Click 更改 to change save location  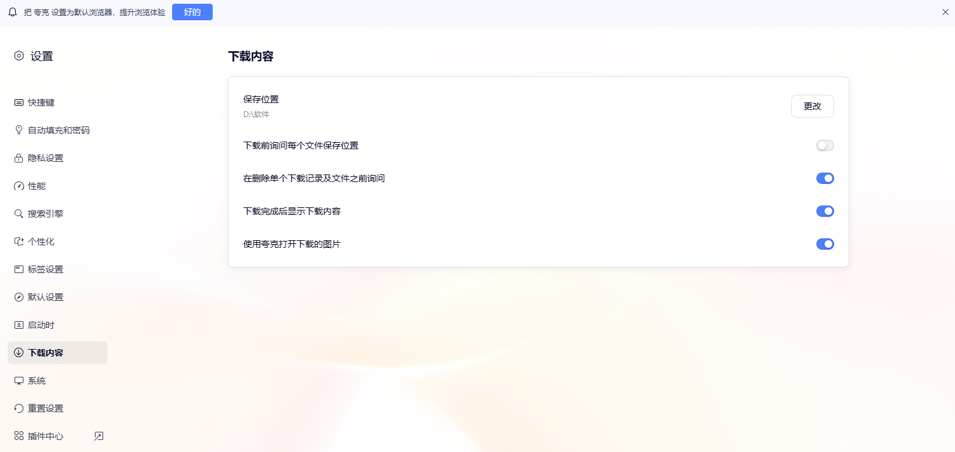[x=812, y=106]
